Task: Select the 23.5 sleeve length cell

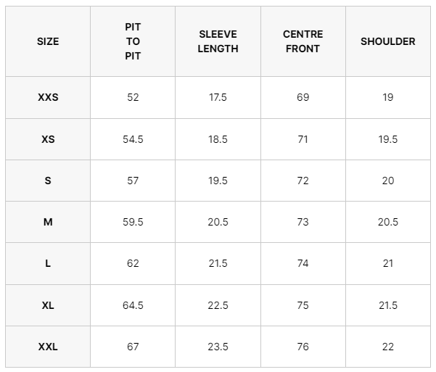Action: pos(218,347)
